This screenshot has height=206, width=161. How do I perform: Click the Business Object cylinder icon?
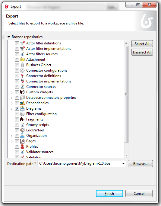pyautogui.click(x=22, y=65)
